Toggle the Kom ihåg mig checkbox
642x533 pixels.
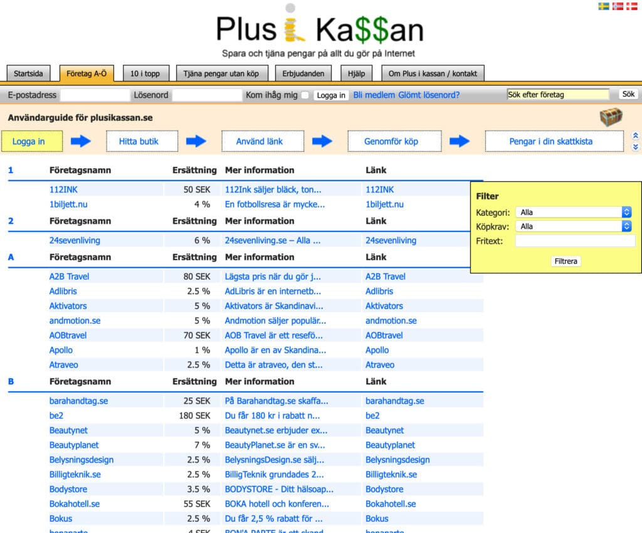point(305,95)
